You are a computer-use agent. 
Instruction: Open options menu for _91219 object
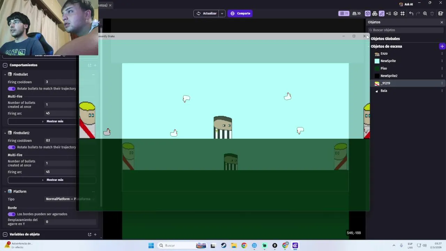coord(442,83)
